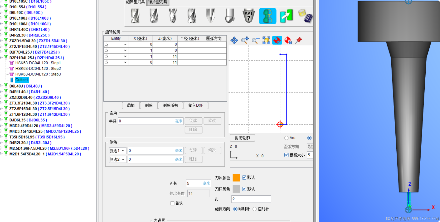Open the 侧边1 chamfer dropdown

click(x=118, y=151)
